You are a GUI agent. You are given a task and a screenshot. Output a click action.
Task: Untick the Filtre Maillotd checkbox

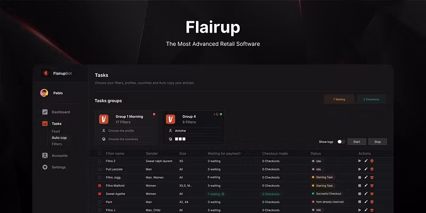point(100,185)
